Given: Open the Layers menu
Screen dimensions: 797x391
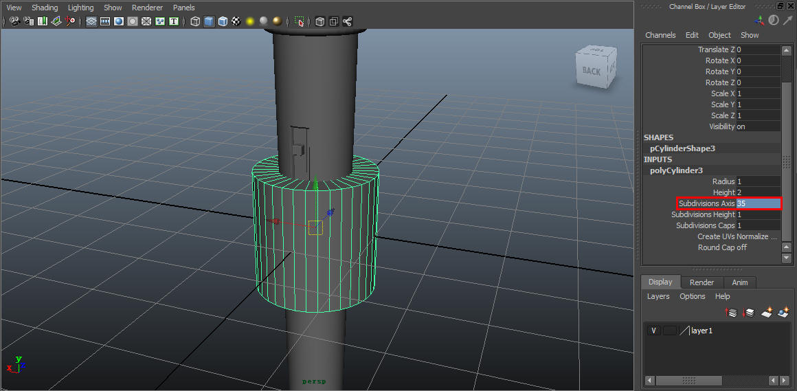Looking at the screenshot, I should 658,296.
